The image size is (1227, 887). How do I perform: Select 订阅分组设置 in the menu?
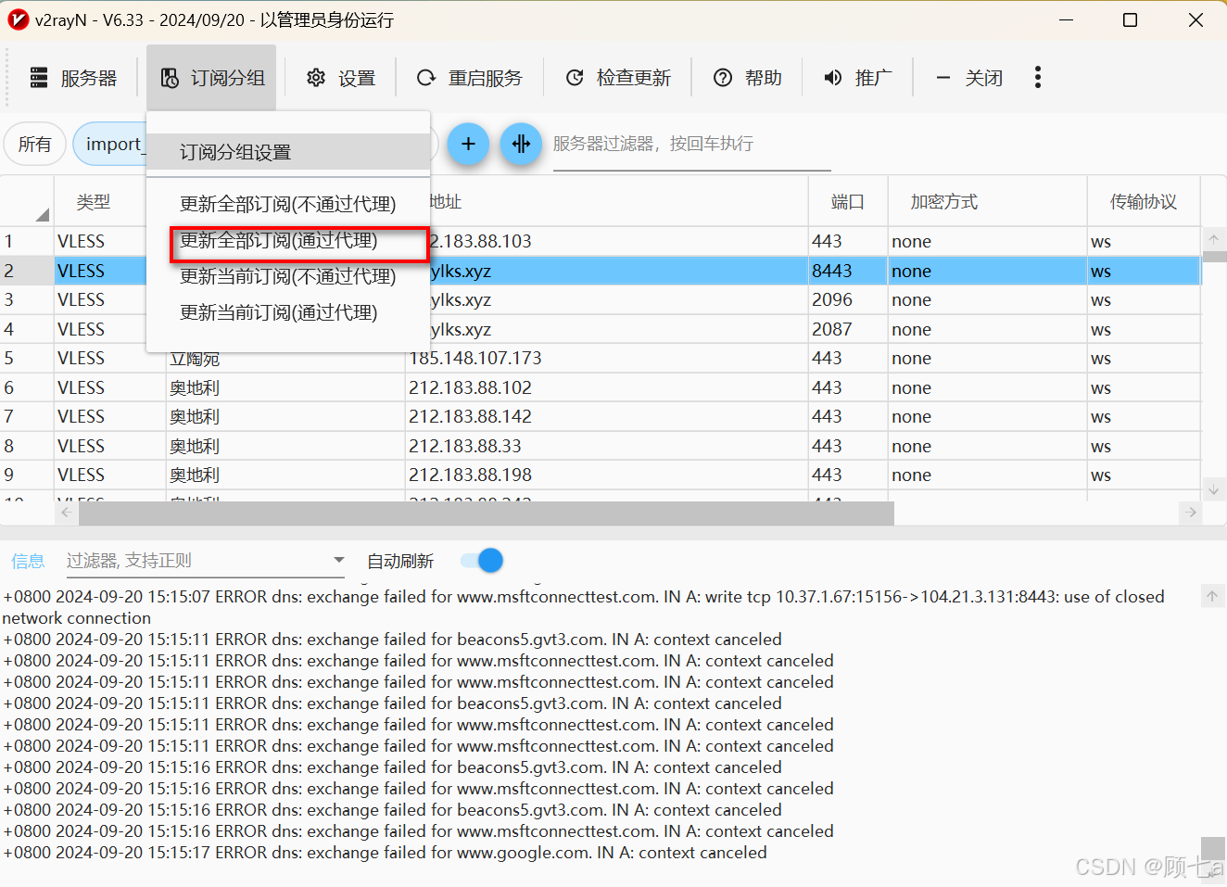pos(288,152)
